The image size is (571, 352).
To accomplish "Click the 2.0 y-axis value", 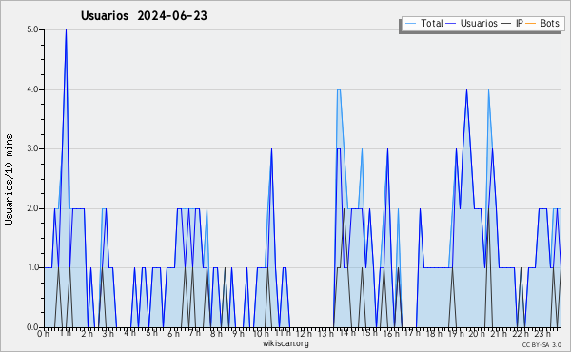I will pyautogui.click(x=32, y=208).
